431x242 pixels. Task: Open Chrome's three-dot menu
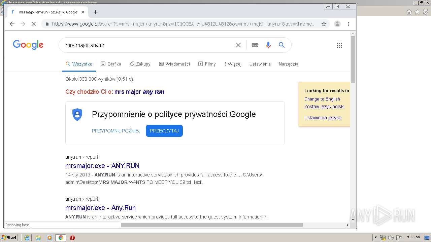[x=348, y=24]
